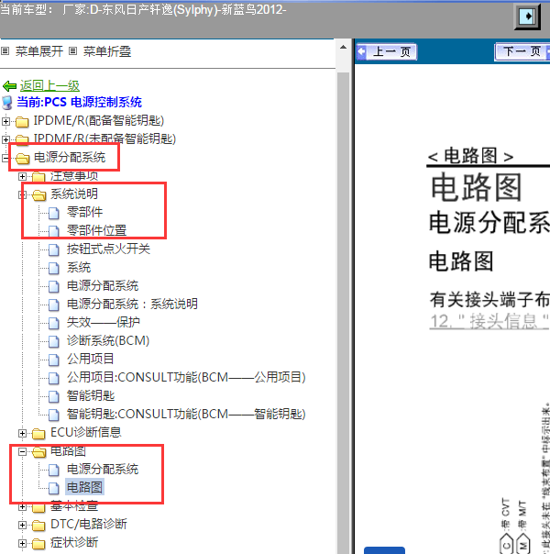Open 电源分配系统：系统说明 page

pyautogui.click(x=132, y=305)
